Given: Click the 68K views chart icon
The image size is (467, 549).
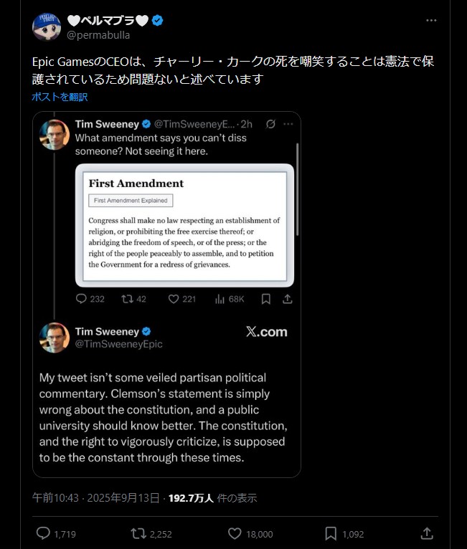Looking at the screenshot, I should click(x=220, y=299).
